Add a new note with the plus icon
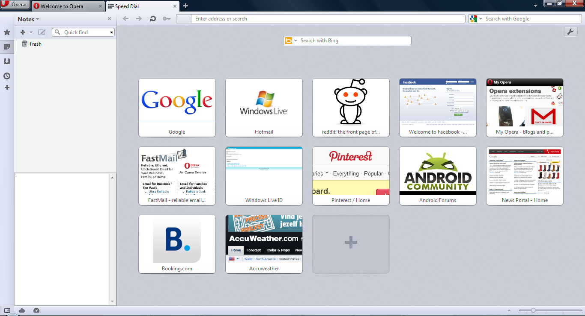 point(23,32)
